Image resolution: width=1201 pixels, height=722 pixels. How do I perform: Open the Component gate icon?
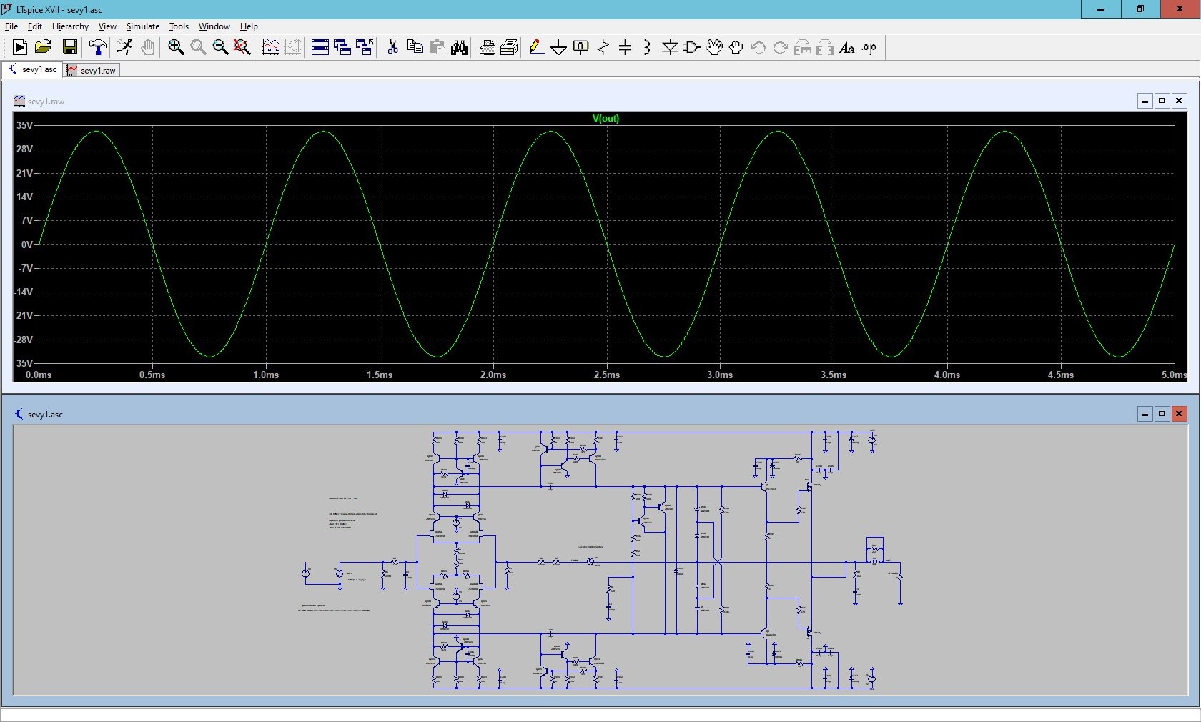point(692,47)
